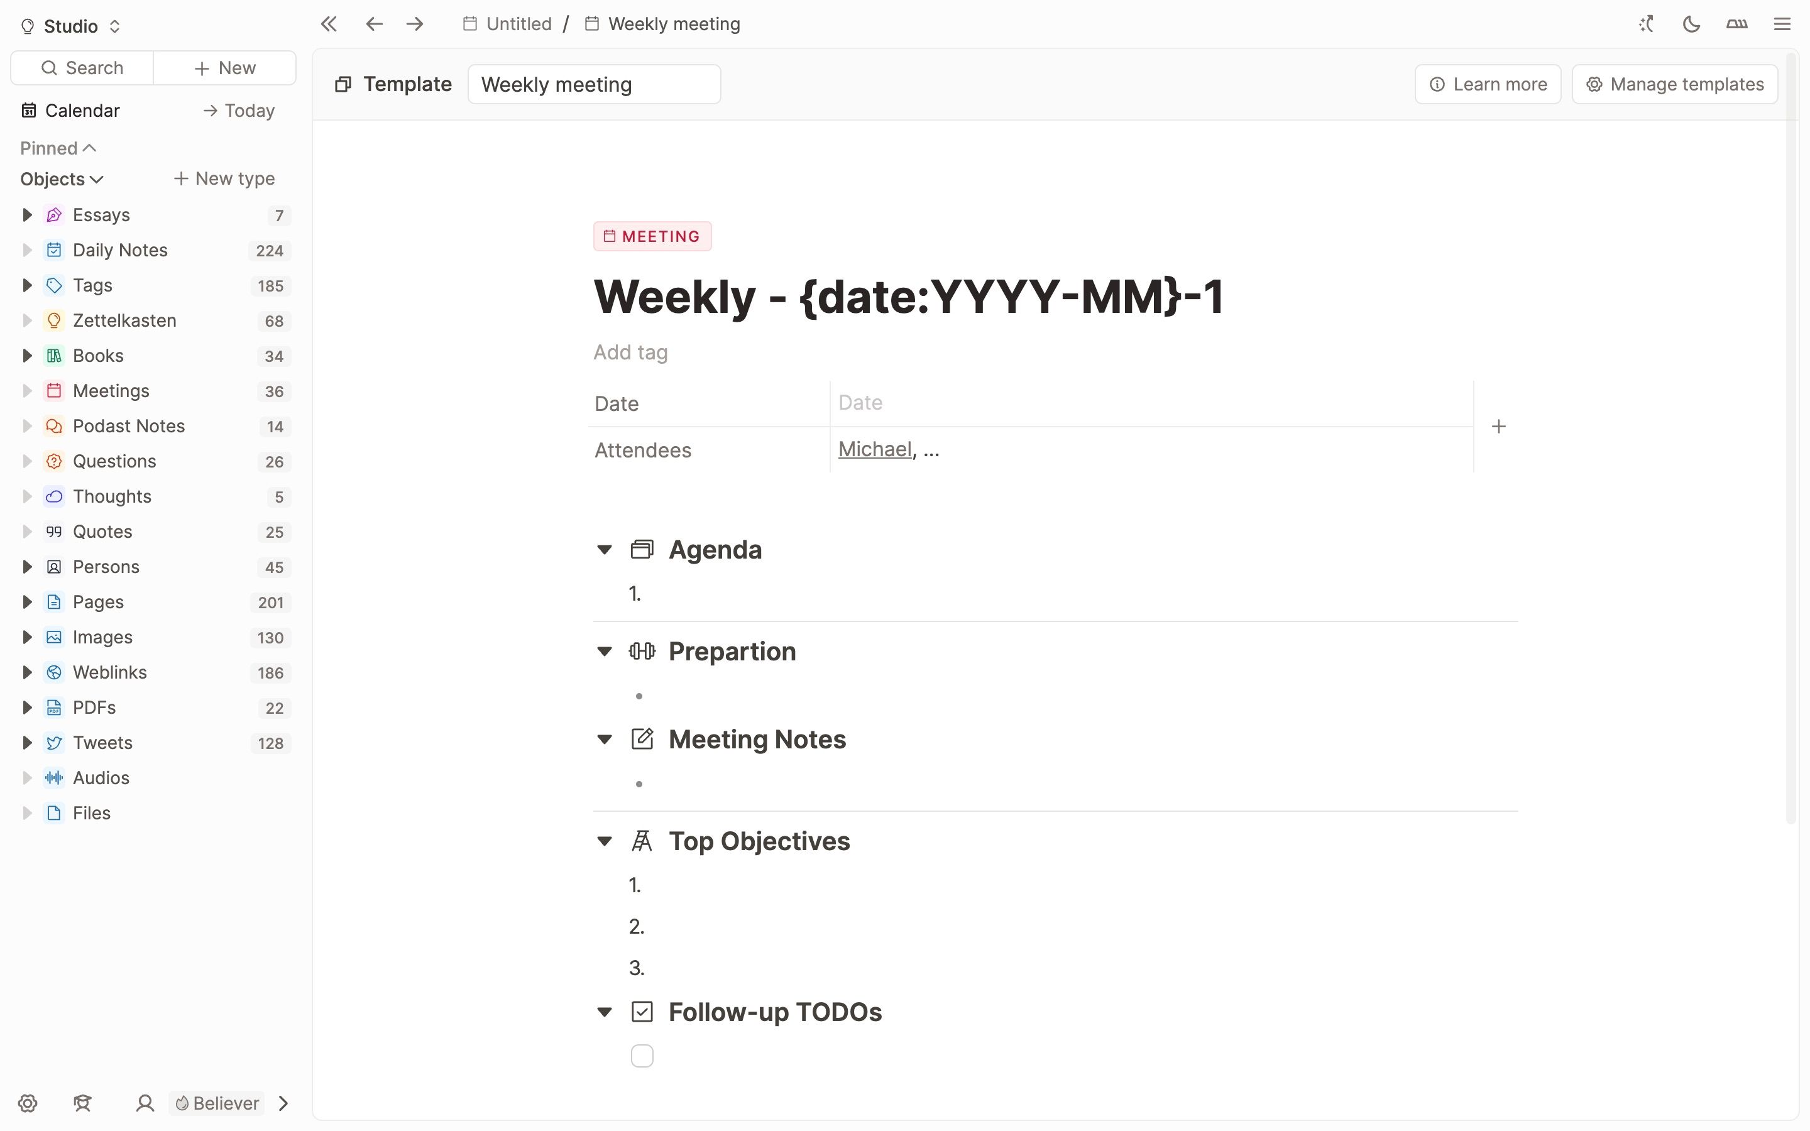
Task: Open the graduation cap learning icon
Action: click(x=82, y=1103)
